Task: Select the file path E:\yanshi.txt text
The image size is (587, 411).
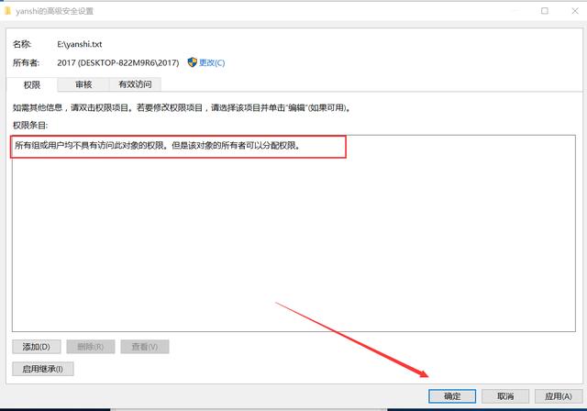Action: (80, 44)
